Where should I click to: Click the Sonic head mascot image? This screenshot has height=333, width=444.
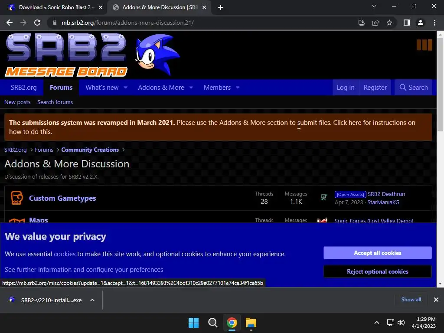[x=157, y=55]
